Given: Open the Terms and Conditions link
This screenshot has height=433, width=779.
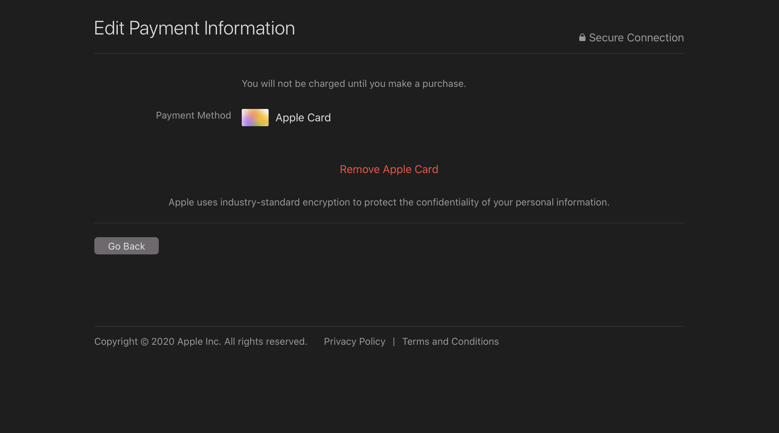Looking at the screenshot, I should 450,341.
